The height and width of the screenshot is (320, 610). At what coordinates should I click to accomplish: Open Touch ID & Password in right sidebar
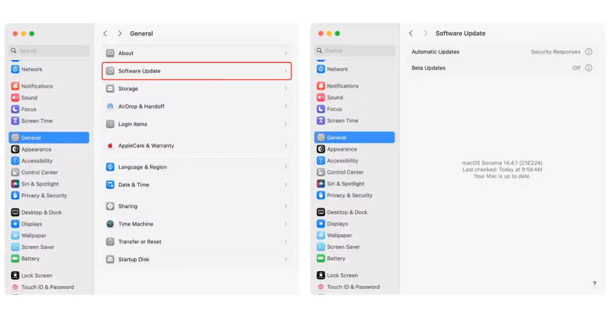(x=354, y=287)
